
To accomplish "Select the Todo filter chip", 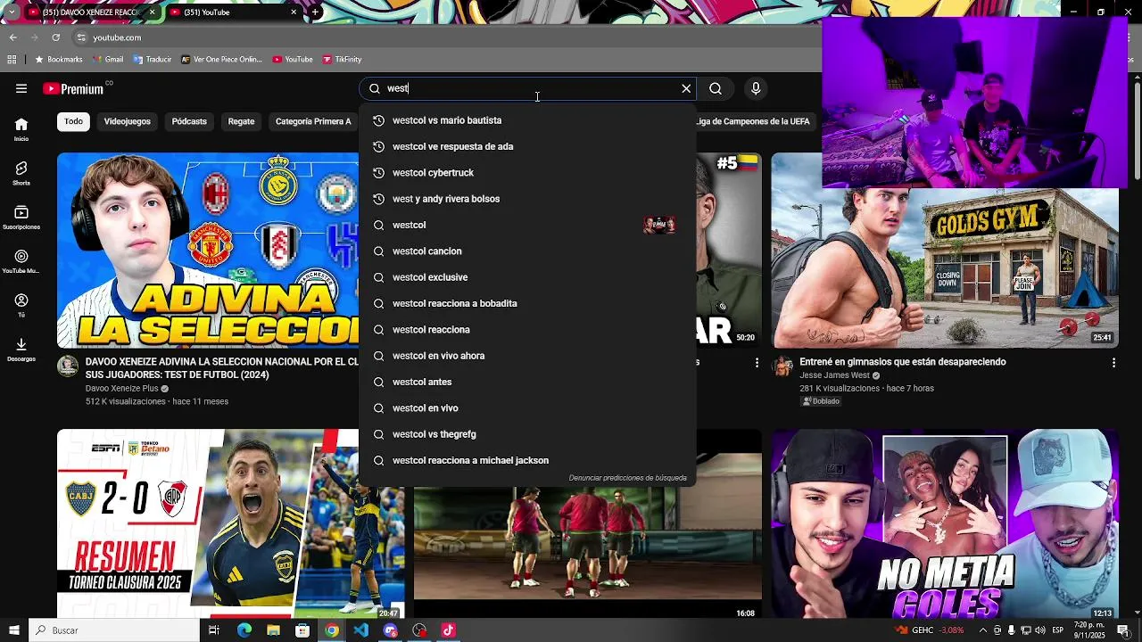I will [x=73, y=121].
